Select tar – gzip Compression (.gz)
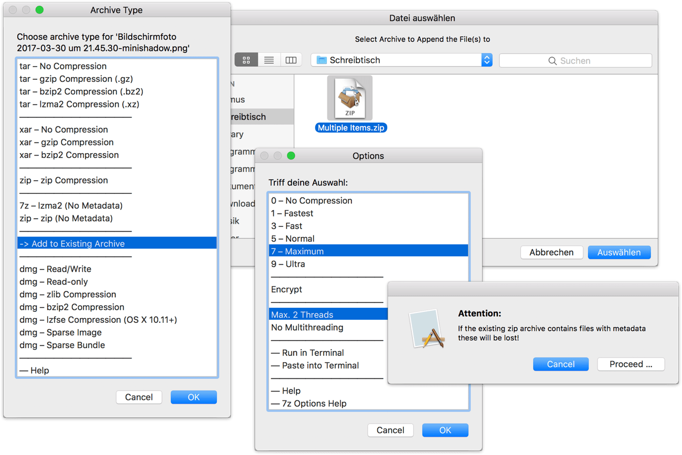The image size is (682, 455). coord(117,79)
